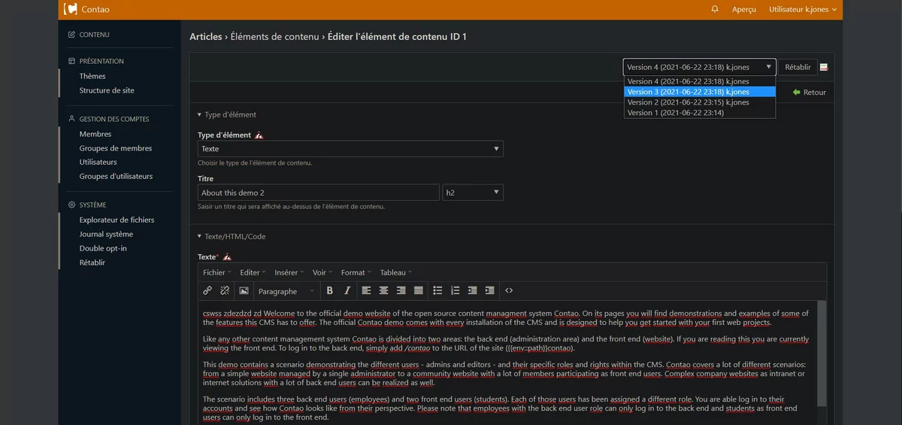Open the Paragraphe format dropdown

(x=287, y=291)
